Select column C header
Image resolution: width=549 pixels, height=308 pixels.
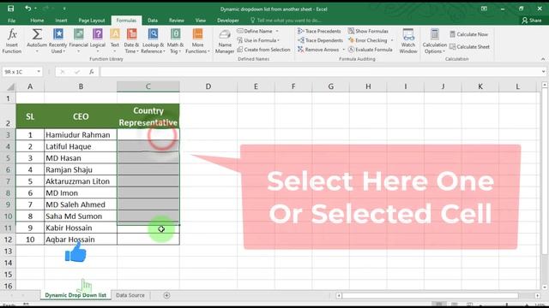coord(148,86)
